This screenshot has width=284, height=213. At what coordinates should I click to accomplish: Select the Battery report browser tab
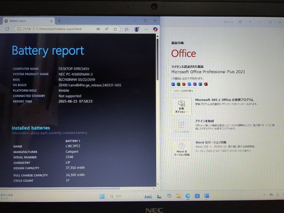26,21
